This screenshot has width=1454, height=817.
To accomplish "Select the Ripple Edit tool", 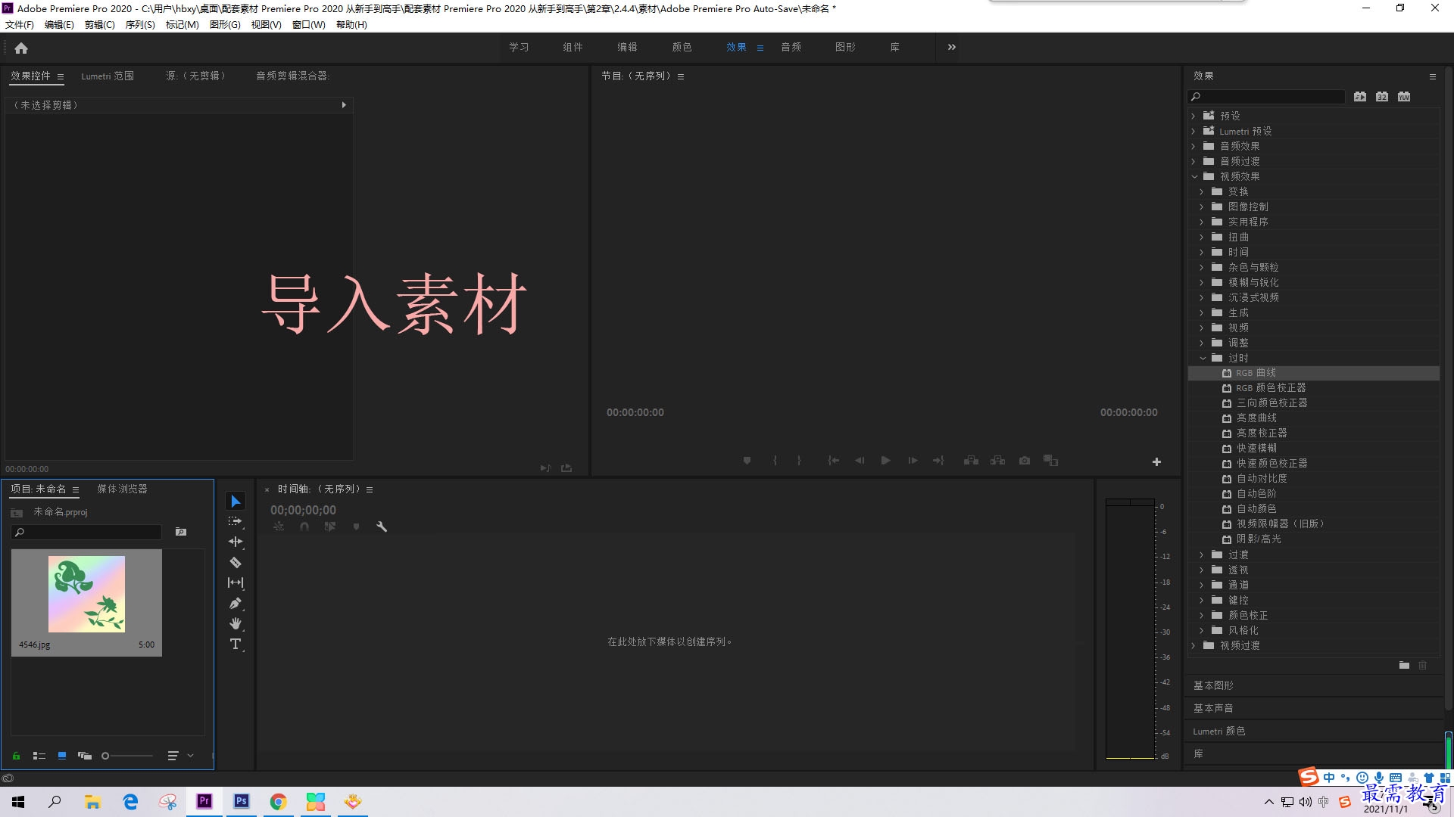I will 236,542.
